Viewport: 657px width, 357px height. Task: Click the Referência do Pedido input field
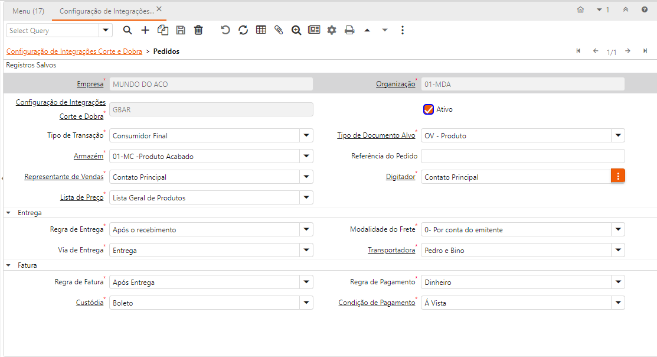click(x=522, y=157)
